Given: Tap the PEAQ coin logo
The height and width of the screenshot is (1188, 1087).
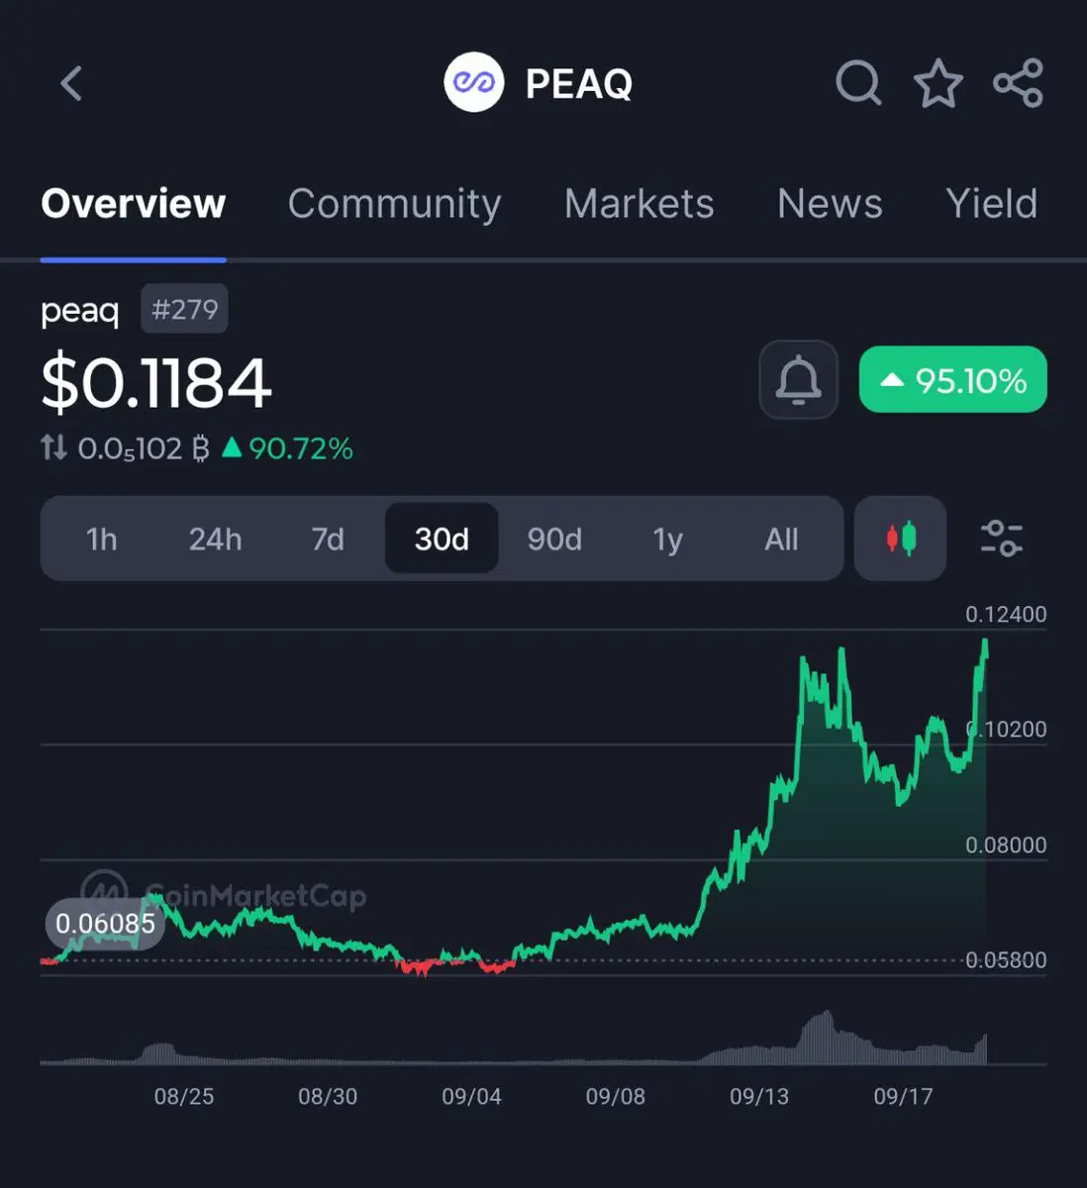Looking at the screenshot, I should pyautogui.click(x=474, y=83).
